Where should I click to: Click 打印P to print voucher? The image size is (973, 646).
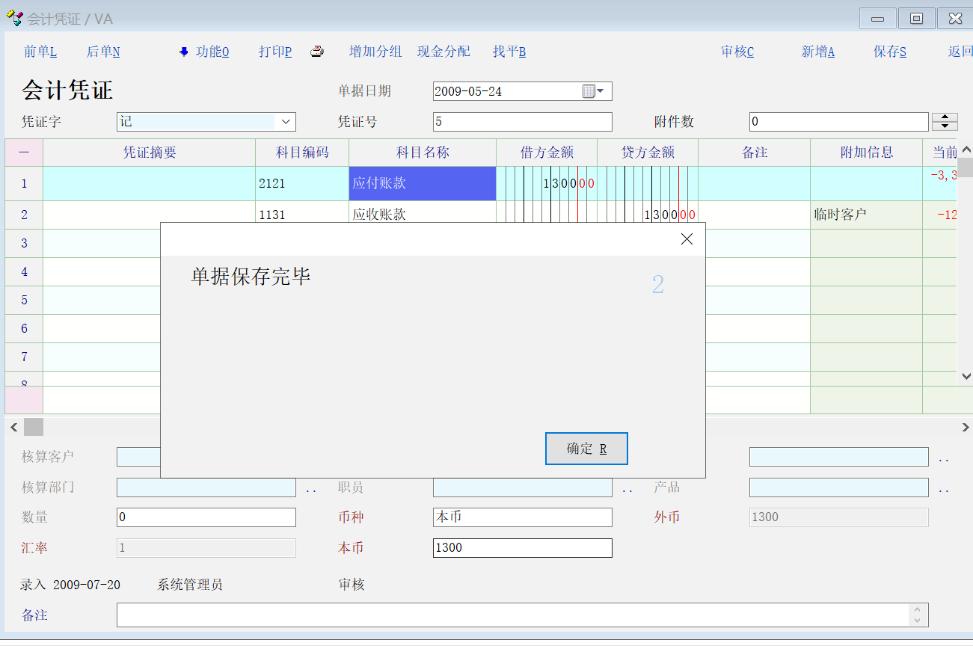pyautogui.click(x=275, y=52)
